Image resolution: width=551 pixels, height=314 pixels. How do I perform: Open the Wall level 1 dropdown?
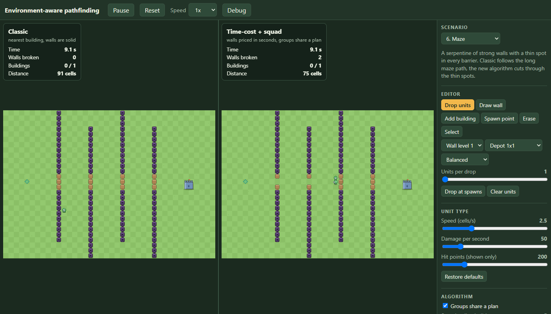(462, 146)
